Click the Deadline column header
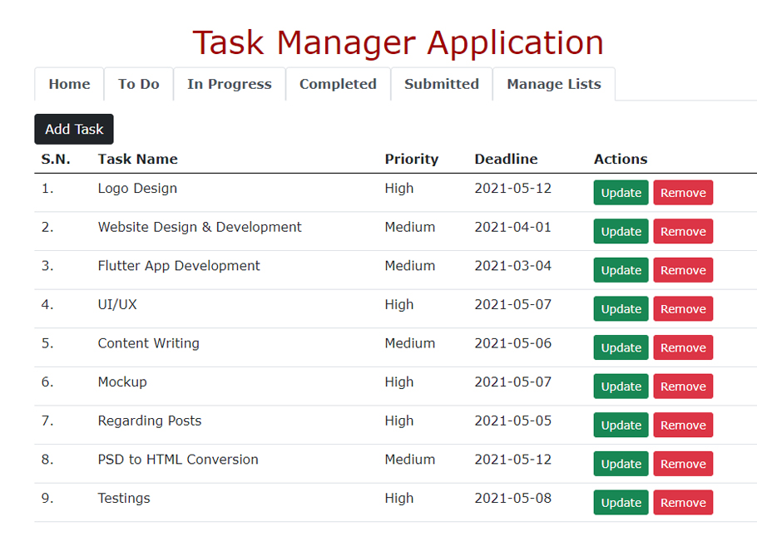The width and height of the screenshot is (757, 556). (505, 159)
